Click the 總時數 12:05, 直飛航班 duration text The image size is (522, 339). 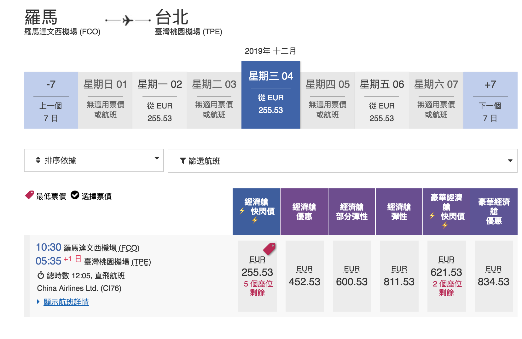point(86,276)
